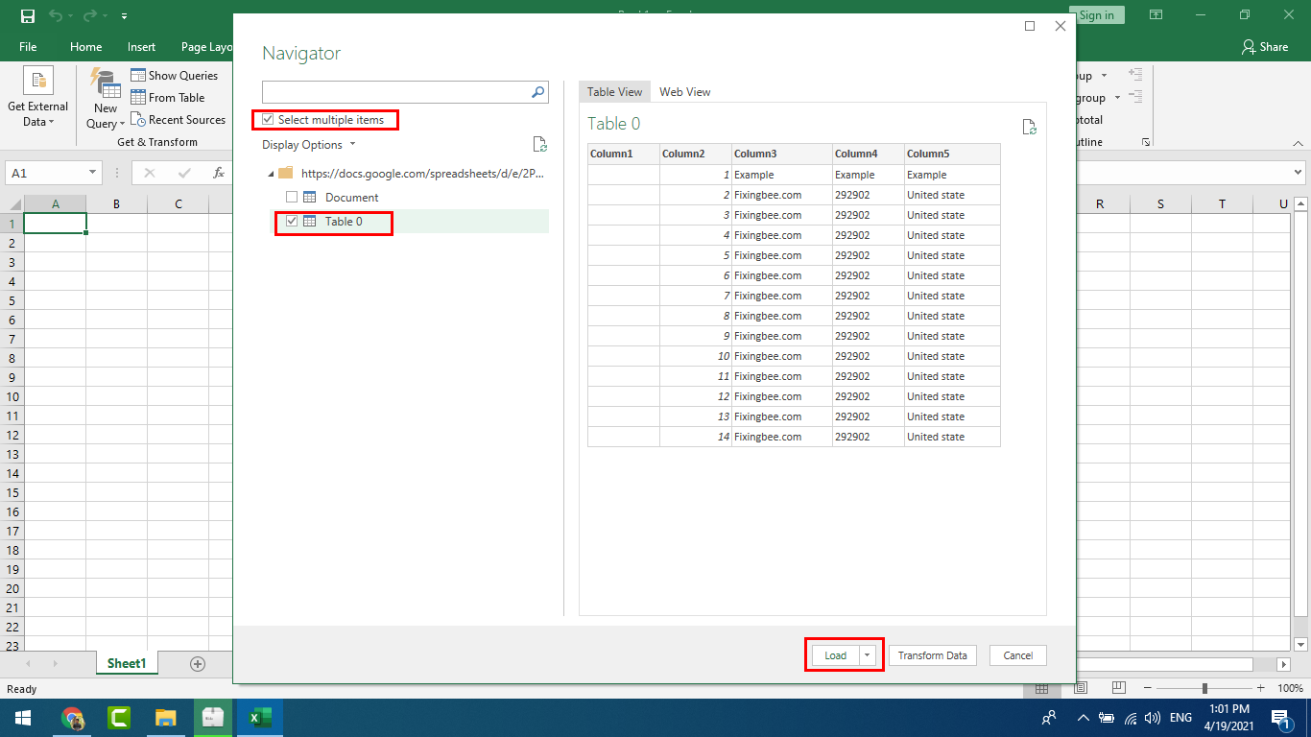Click the zoom slider handle in status bar
Image resolution: width=1311 pixels, height=737 pixels.
tap(1204, 689)
